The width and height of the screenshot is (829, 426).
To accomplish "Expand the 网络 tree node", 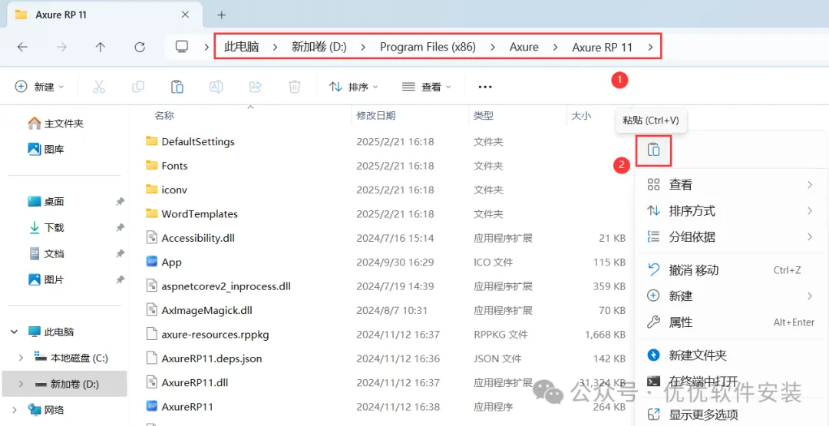I will click(14, 410).
